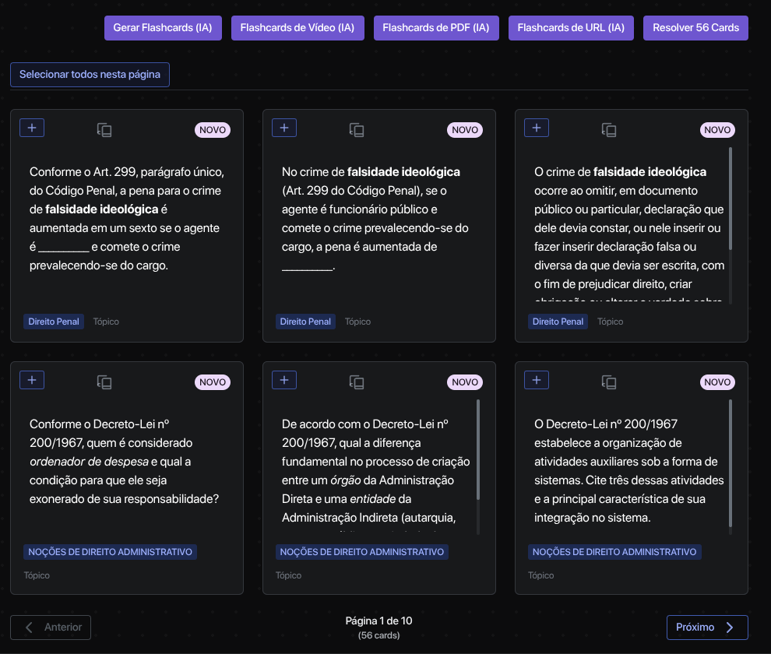Click copy icon on 'aumentada de' falsidade card
The image size is (771, 654).
pyautogui.click(x=357, y=130)
